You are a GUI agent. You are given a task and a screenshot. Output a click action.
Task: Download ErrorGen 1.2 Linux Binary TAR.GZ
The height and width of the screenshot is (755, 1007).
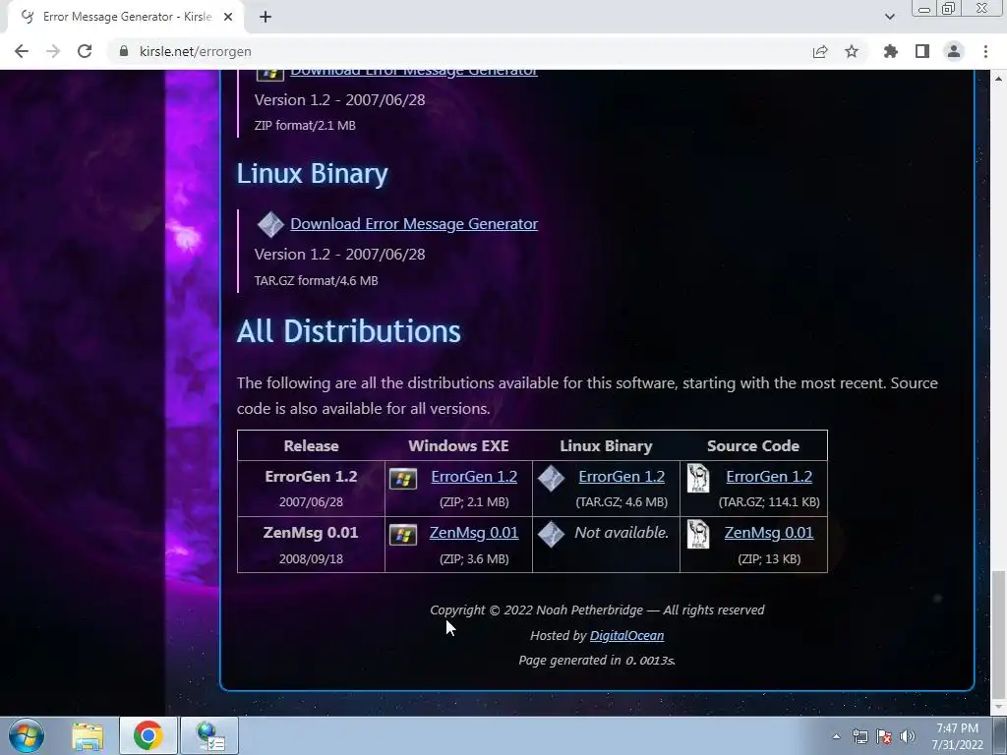point(622,477)
